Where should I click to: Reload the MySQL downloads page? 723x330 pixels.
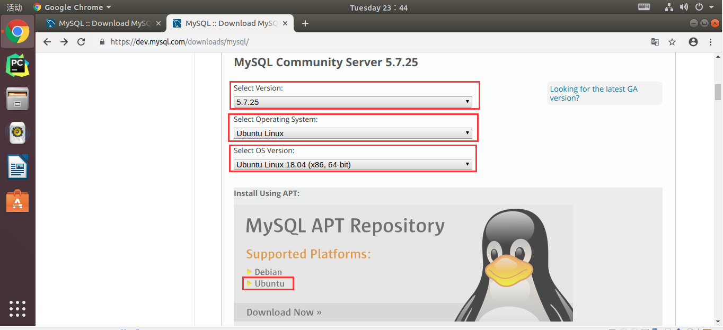81,42
